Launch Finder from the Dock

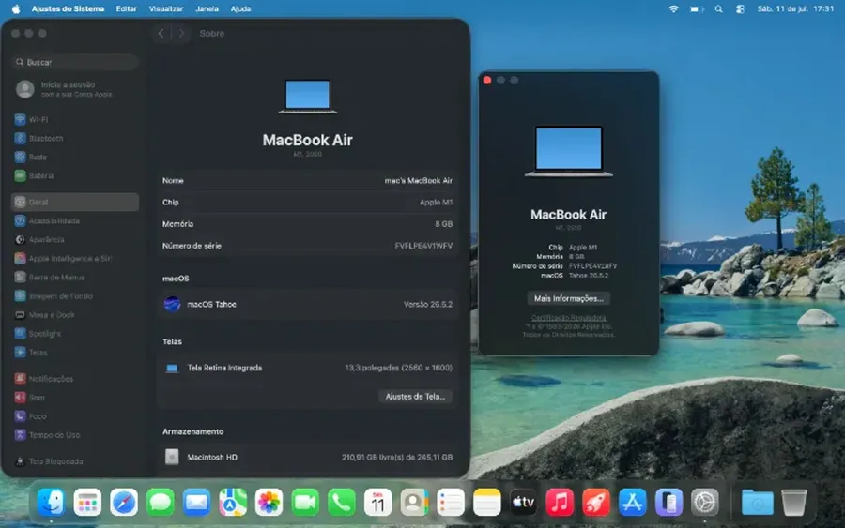point(52,503)
